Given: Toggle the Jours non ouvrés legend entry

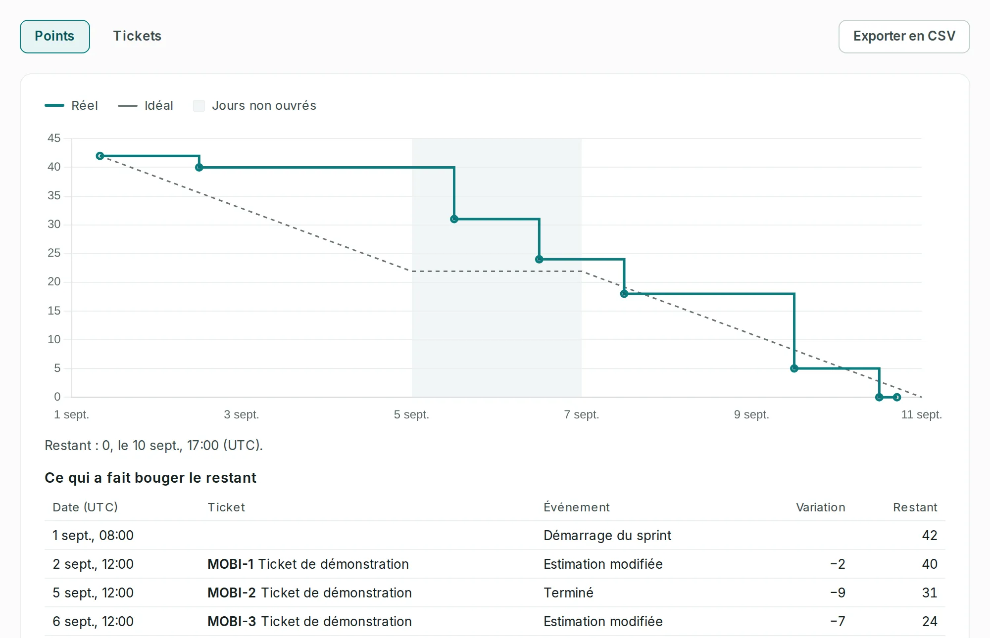Looking at the screenshot, I should click(254, 105).
